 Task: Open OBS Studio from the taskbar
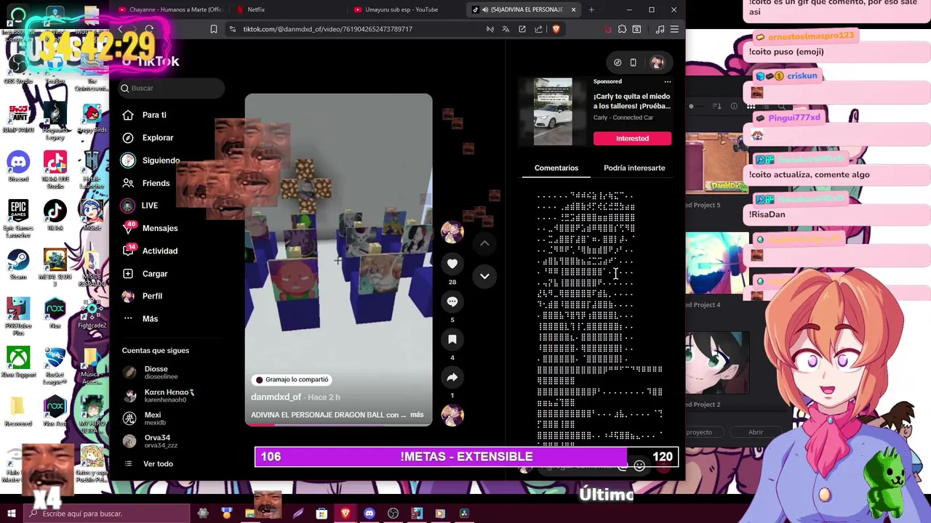[x=393, y=514]
